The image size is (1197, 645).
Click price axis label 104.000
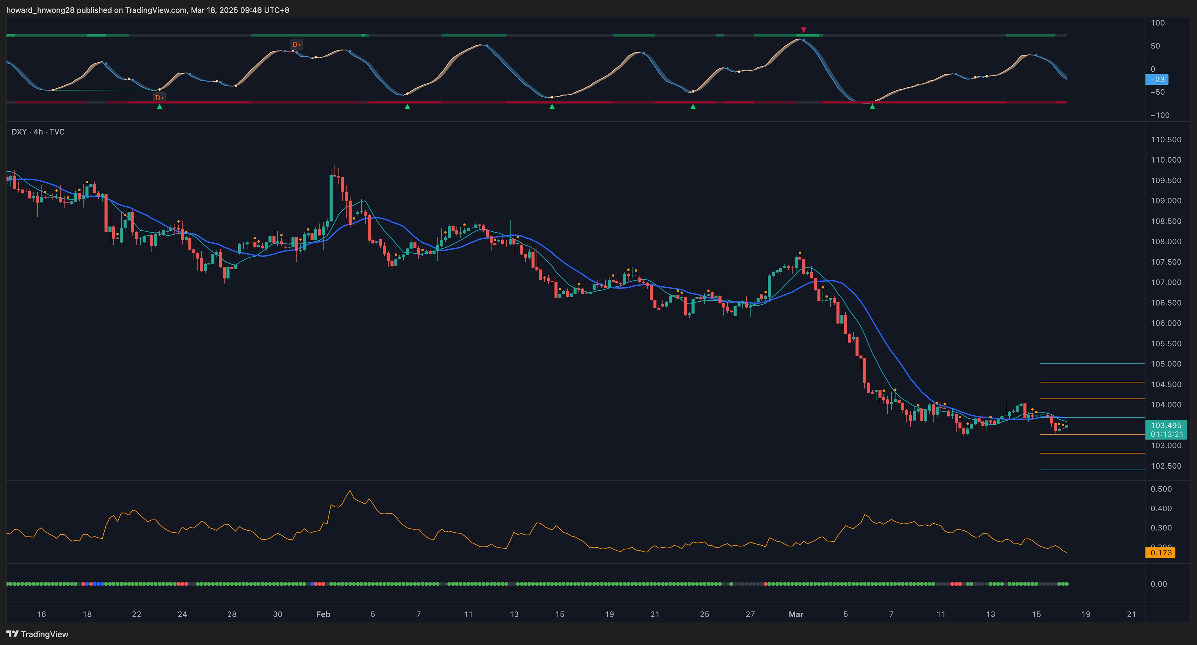[1166, 404]
